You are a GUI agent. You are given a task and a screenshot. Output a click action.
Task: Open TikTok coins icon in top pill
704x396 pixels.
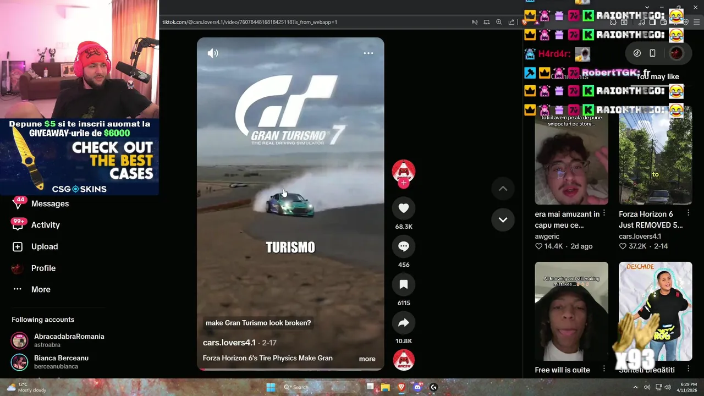(637, 53)
